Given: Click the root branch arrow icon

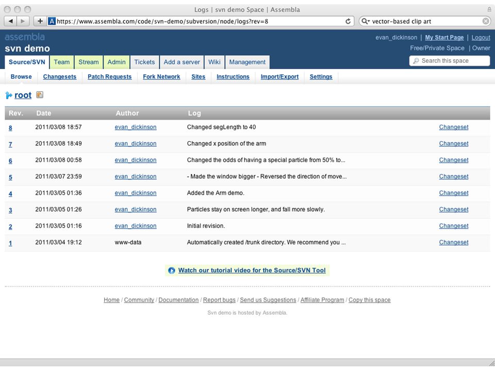Looking at the screenshot, I should click(9, 95).
